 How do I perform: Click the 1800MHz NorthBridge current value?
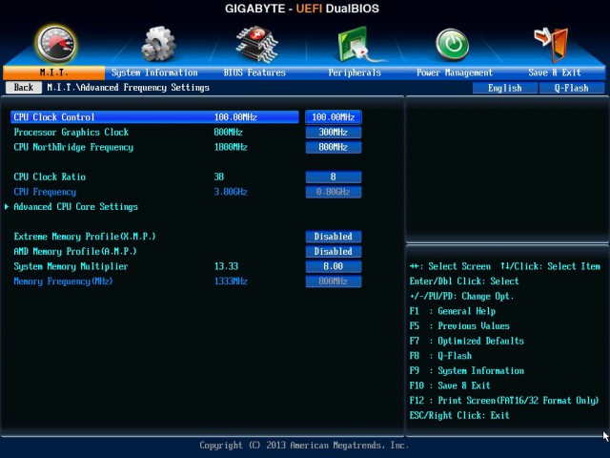tap(231, 147)
